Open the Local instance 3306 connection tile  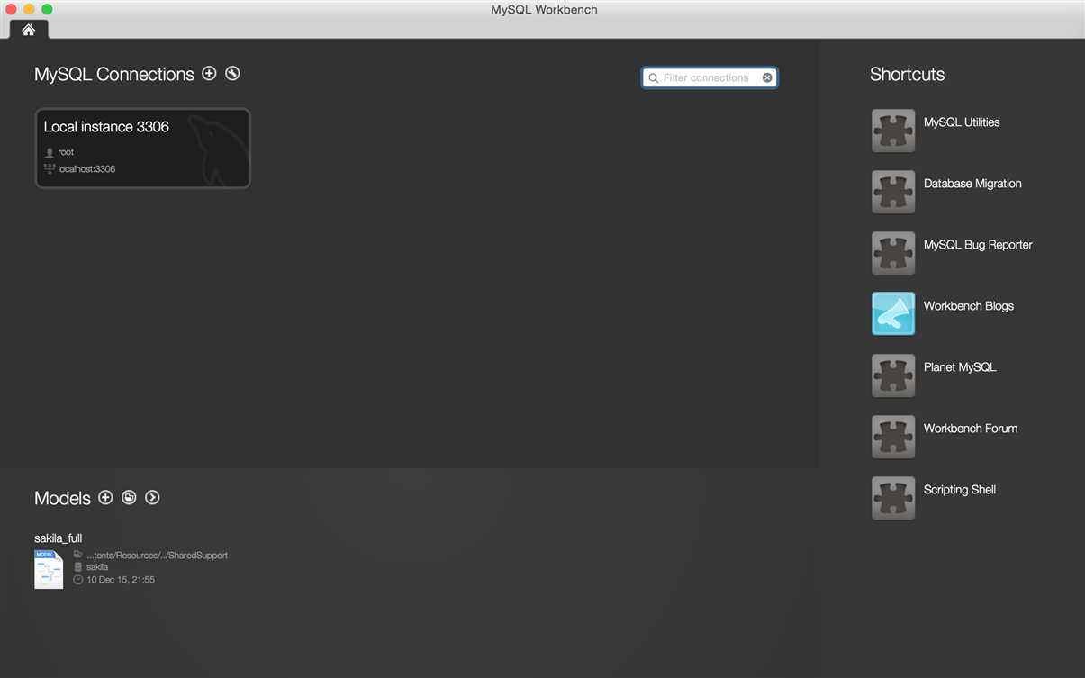tap(142, 149)
